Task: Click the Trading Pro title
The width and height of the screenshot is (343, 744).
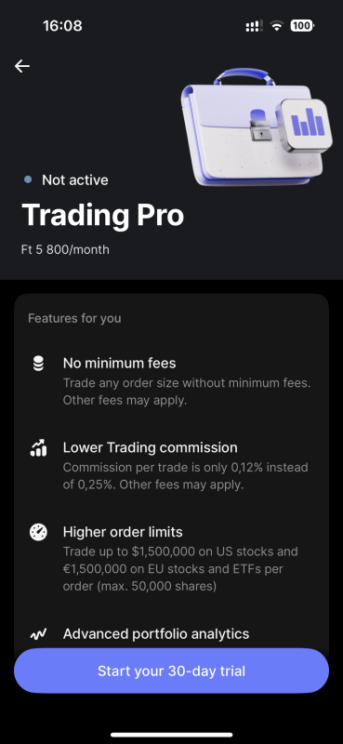Action: point(102,215)
